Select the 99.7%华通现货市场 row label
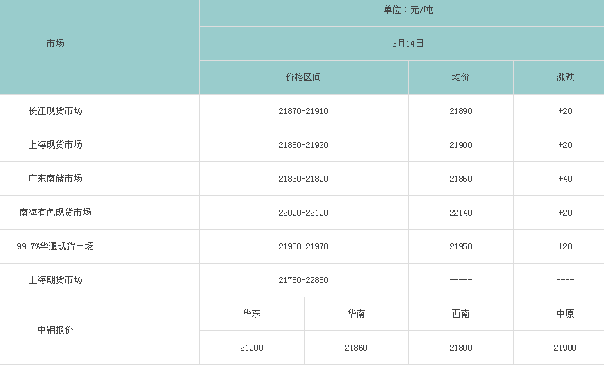Image resolution: width=604 pixels, height=365 pixels. (55, 246)
